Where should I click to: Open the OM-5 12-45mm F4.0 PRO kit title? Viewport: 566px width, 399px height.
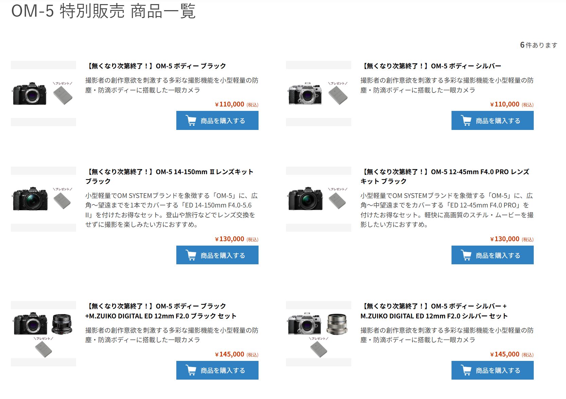click(445, 177)
